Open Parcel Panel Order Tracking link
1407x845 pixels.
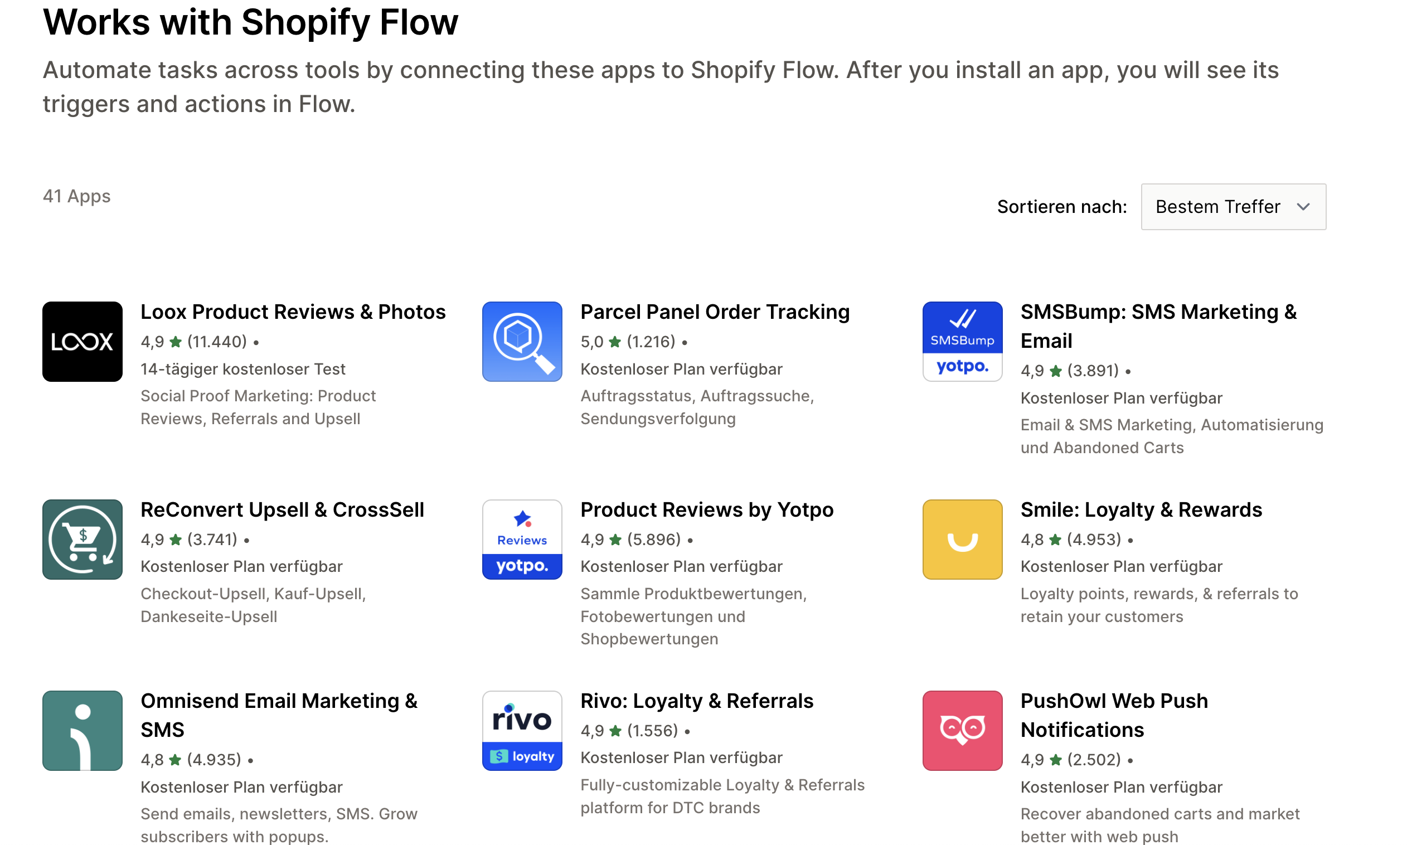click(715, 312)
